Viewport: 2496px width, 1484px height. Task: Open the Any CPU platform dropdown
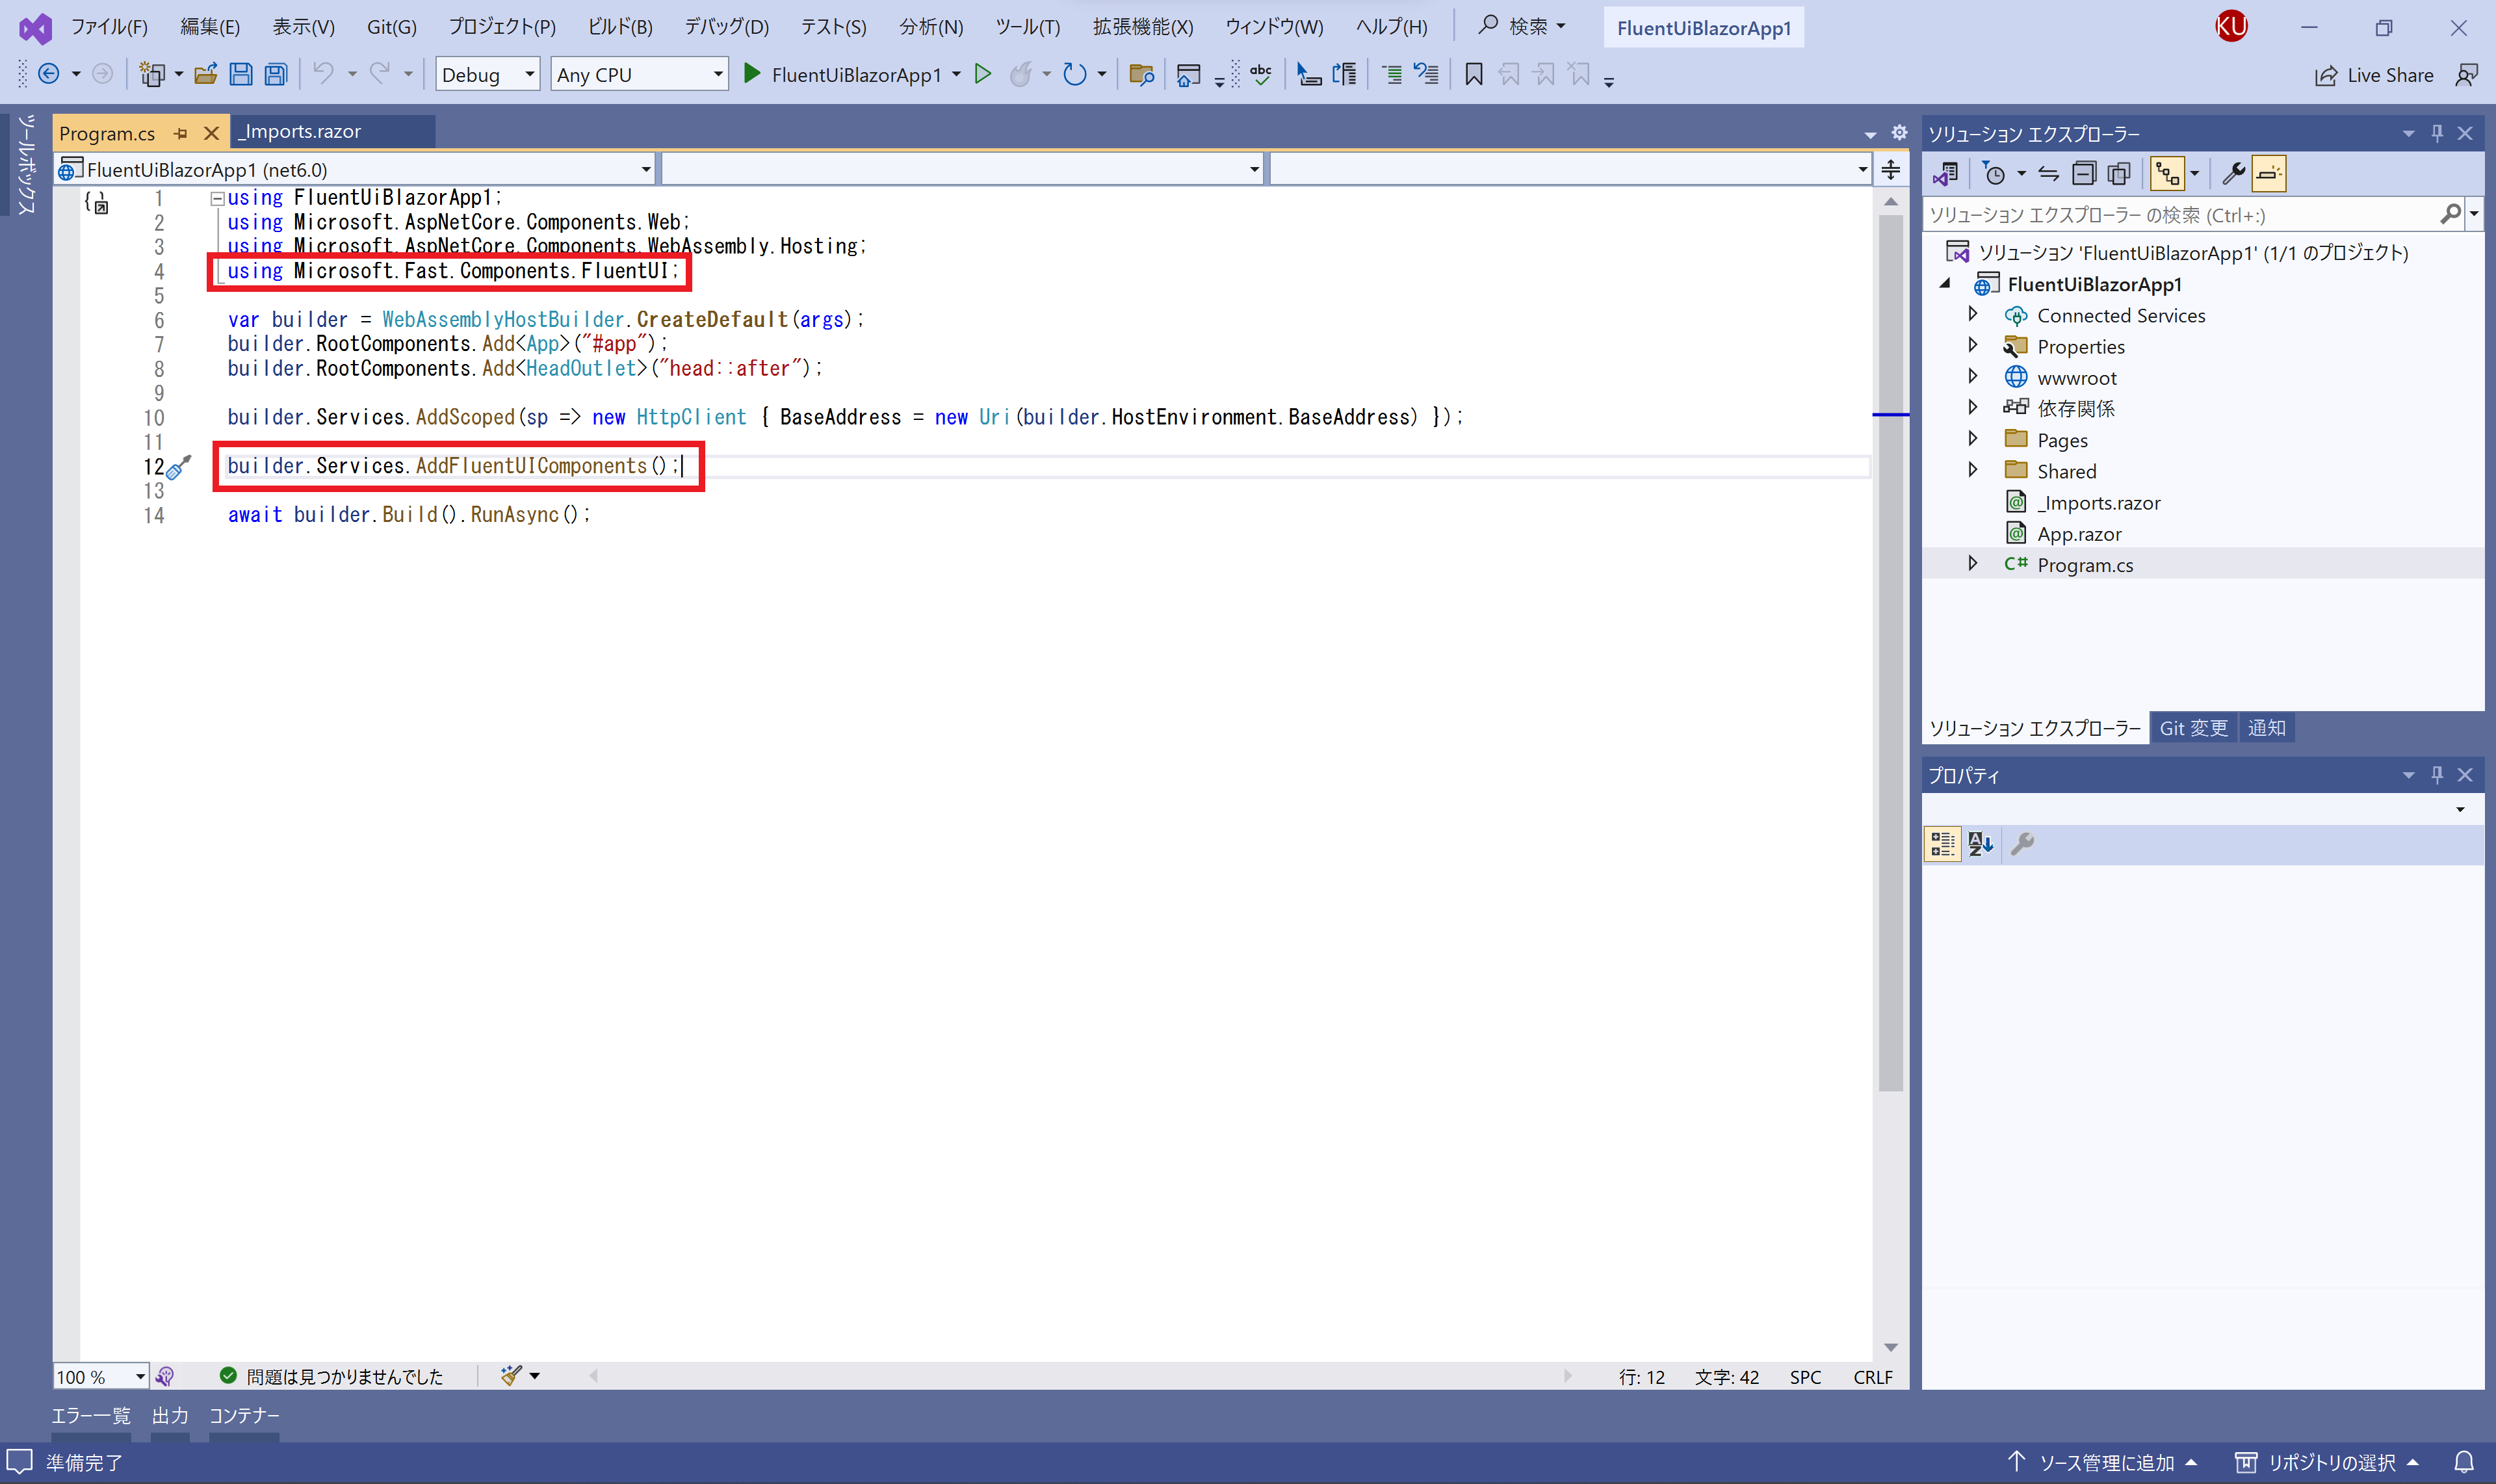tap(639, 74)
